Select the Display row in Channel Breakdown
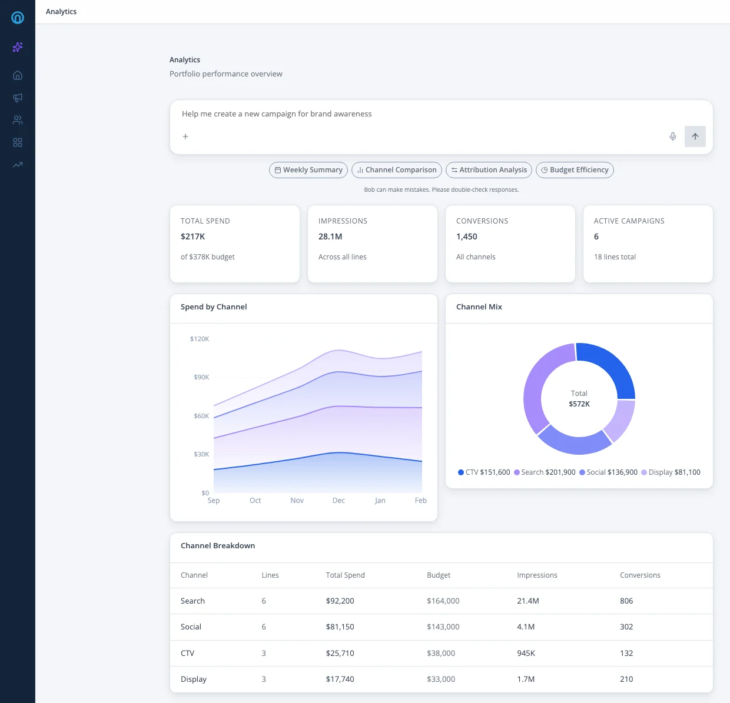Image resolution: width=730 pixels, height=703 pixels. point(442,679)
